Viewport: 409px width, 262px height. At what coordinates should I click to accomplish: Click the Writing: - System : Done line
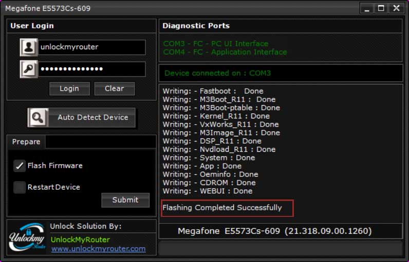(x=209, y=158)
